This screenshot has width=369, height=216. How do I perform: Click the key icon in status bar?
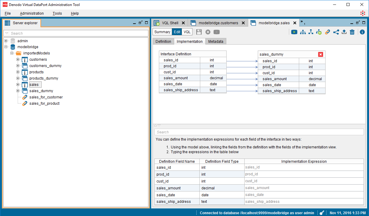coord(322,213)
